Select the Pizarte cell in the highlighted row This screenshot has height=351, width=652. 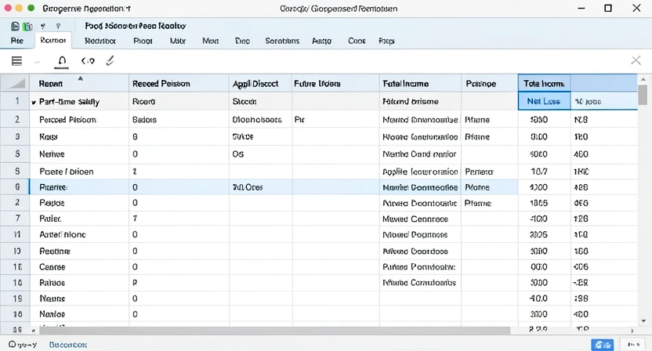click(x=79, y=187)
